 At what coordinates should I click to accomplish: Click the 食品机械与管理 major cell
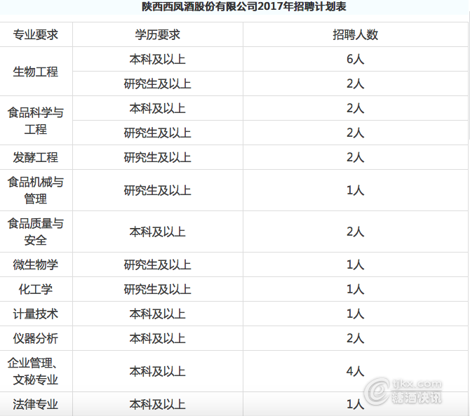click(x=35, y=190)
